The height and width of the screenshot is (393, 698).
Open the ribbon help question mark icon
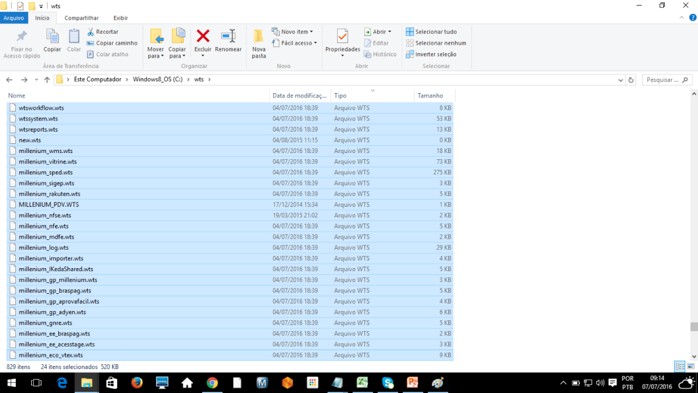pyautogui.click(x=692, y=18)
